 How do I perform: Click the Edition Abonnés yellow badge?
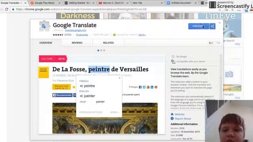pyautogui.click(x=43, y=72)
